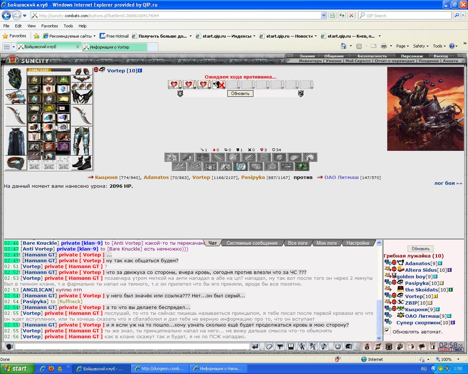This screenshot has width=468, height=374.
Task: Click the crossed-out skull scroll icon
Action: tap(219, 85)
